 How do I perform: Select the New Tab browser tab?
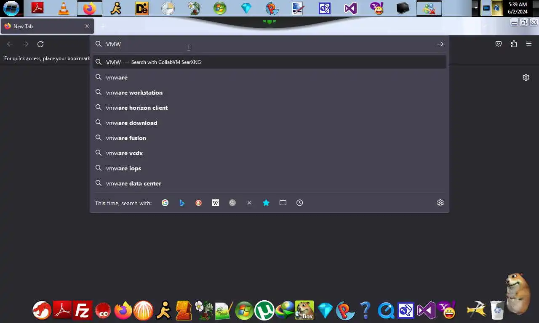46,26
